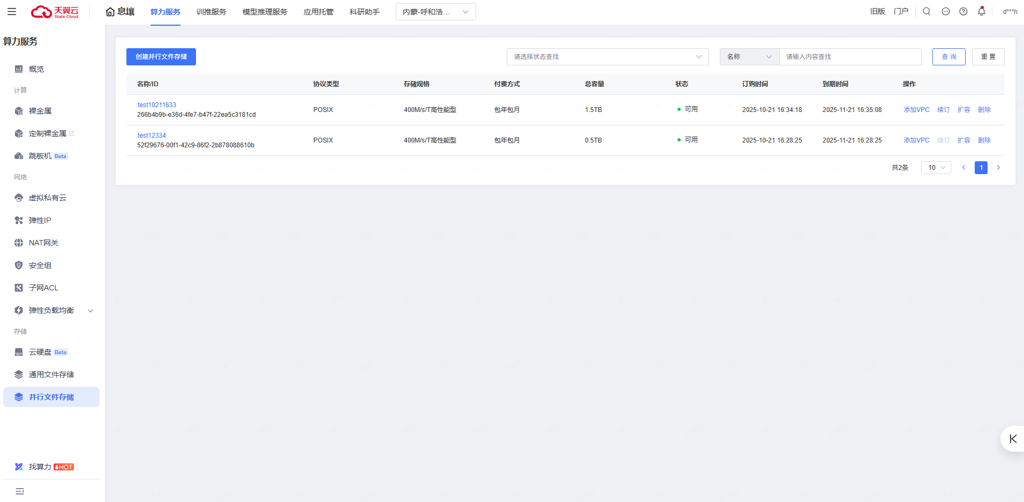Open the hamburger menu at top left

(x=12, y=12)
